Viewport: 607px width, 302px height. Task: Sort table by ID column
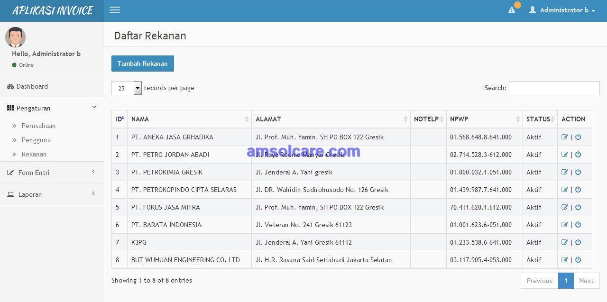(120, 119)
